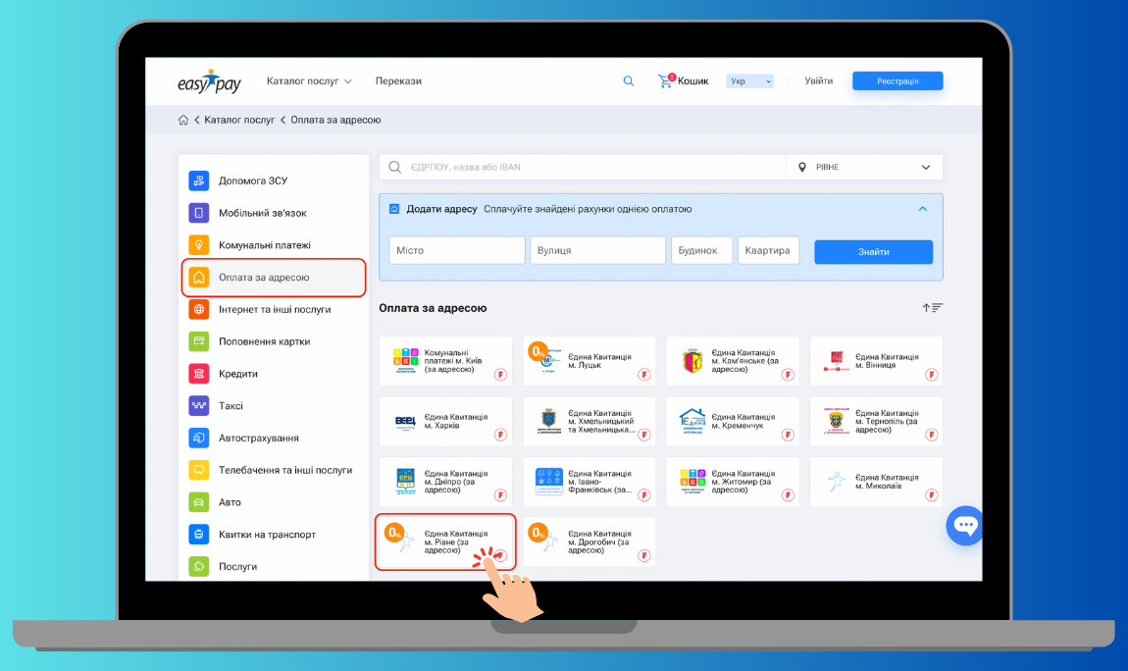Open the header search magnifier icon
Screen dimensions: 1128x671
(628, 81)
